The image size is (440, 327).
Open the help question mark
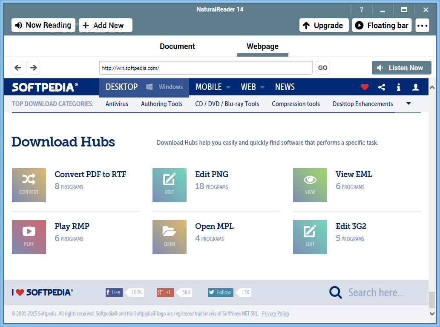tap(362, 9)
